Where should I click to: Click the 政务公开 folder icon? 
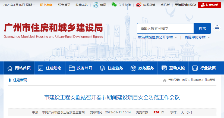(72, 68)
